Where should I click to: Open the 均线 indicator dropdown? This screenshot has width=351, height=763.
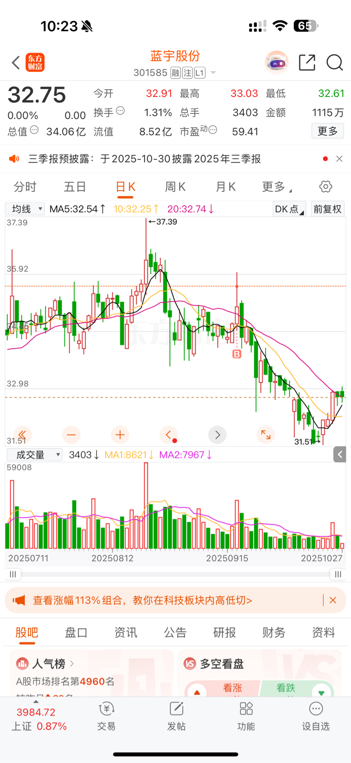(x=25, y=209)
